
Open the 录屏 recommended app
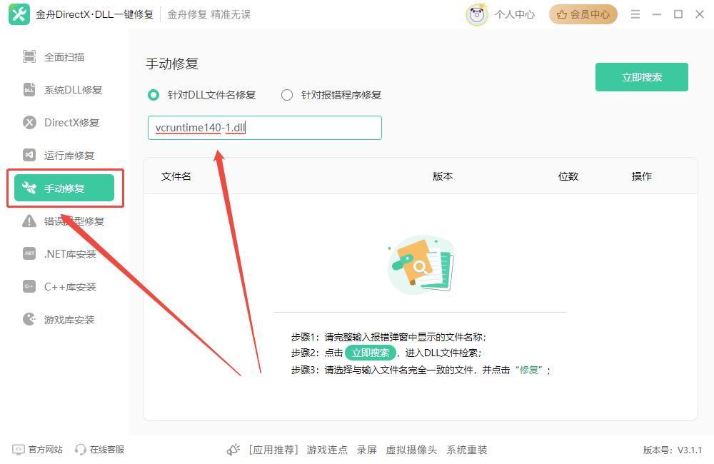[366, 450]
